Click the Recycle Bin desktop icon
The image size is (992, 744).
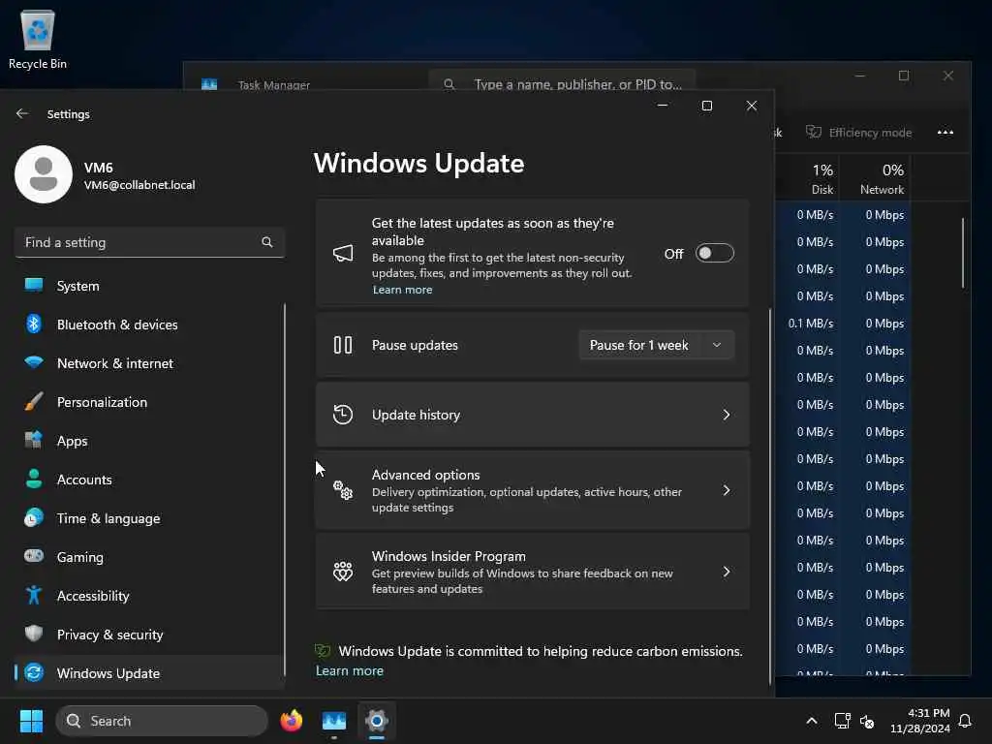(38, 39)
